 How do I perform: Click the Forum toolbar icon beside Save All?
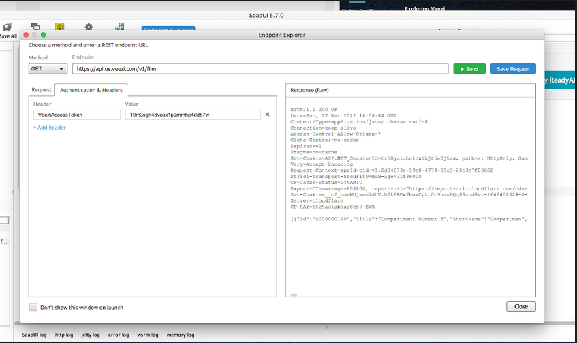click(x=35, y=26)
